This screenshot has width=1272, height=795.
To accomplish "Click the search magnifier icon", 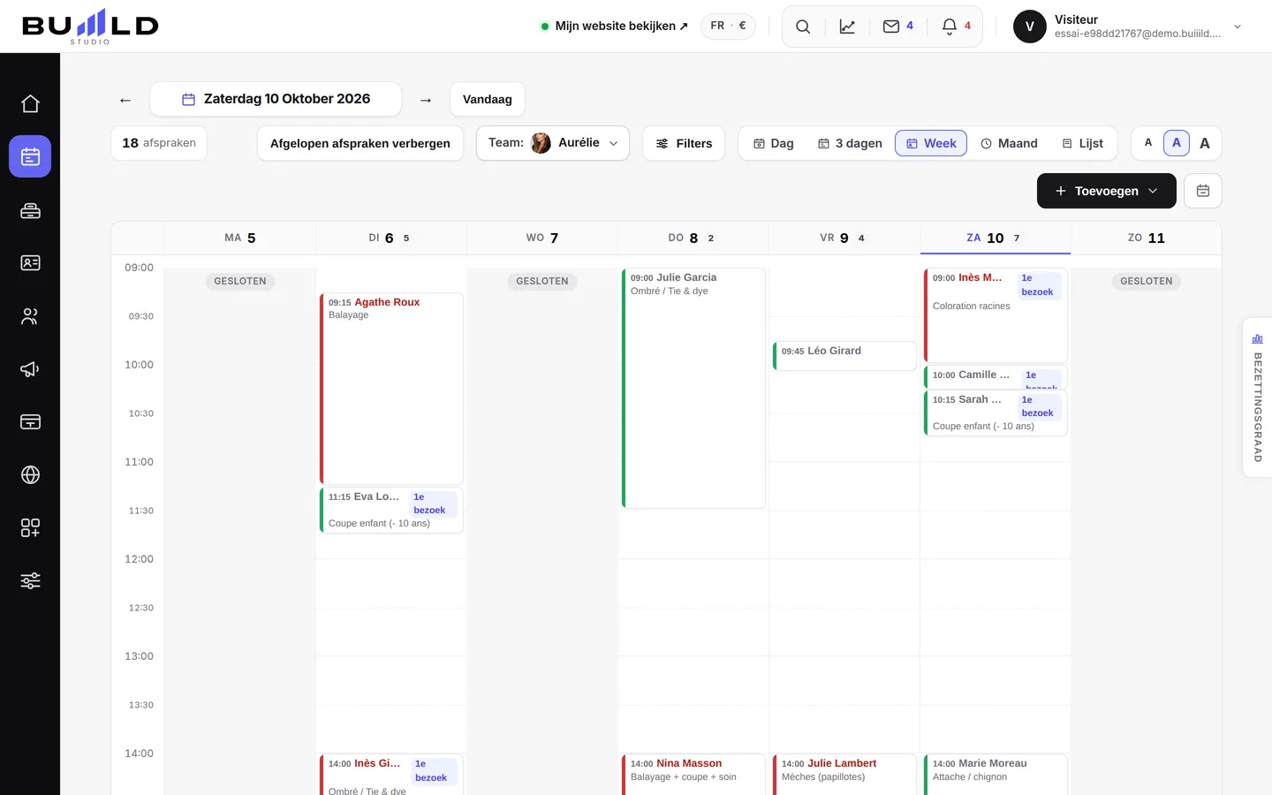I will 803,26.
